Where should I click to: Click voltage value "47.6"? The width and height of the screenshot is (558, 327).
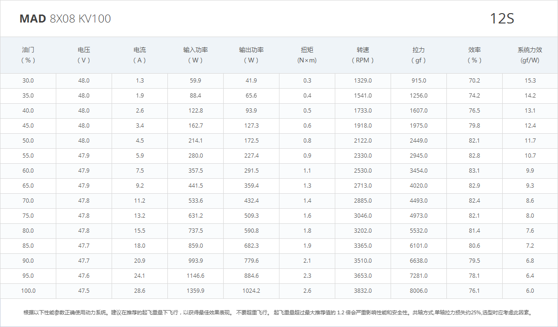[84, 276]
